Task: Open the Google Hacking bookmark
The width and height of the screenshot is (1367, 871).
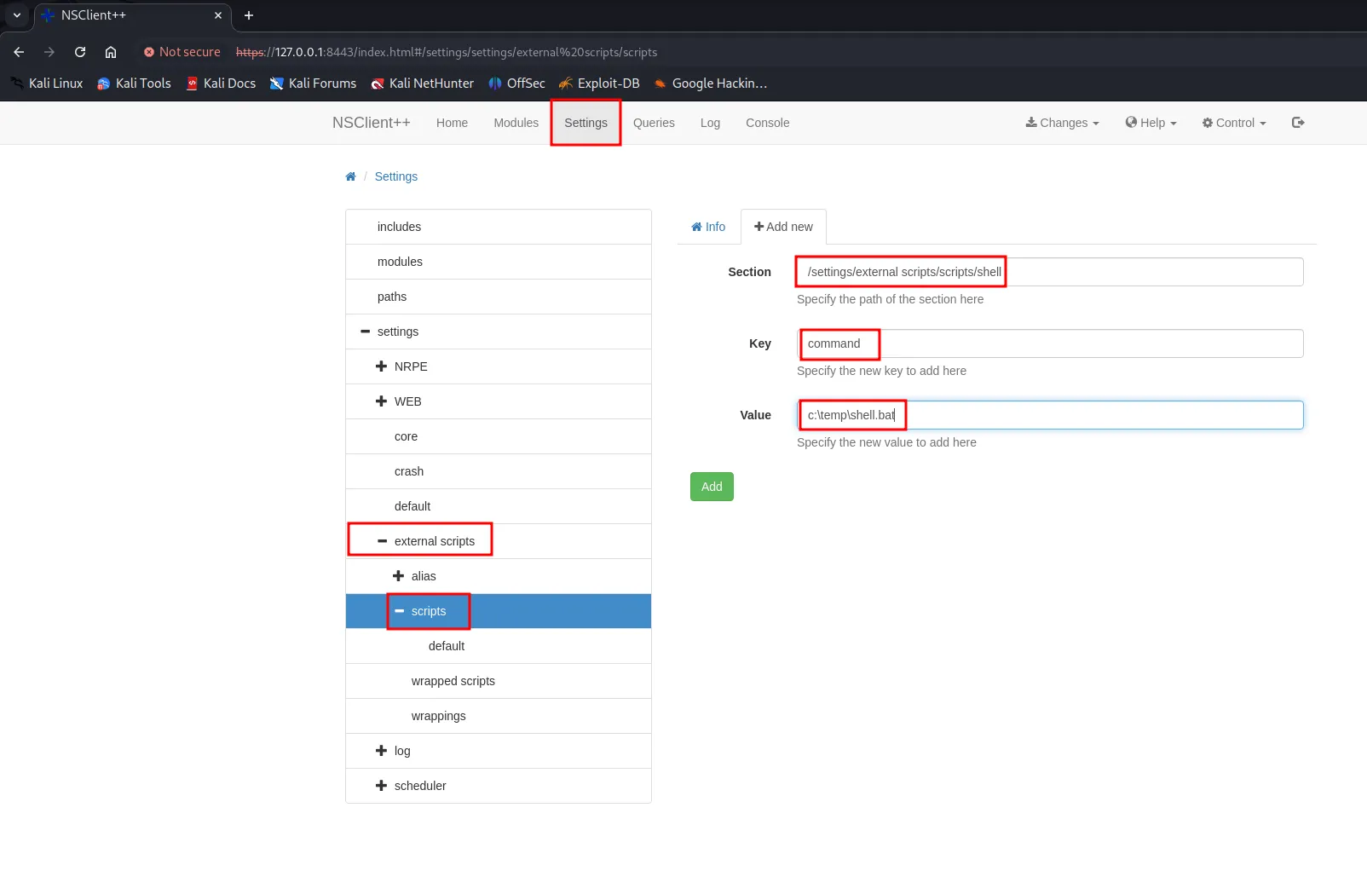Action: (711, 84)
